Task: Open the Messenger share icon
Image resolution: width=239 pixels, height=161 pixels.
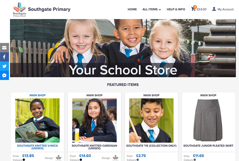Action: (4, 75)
